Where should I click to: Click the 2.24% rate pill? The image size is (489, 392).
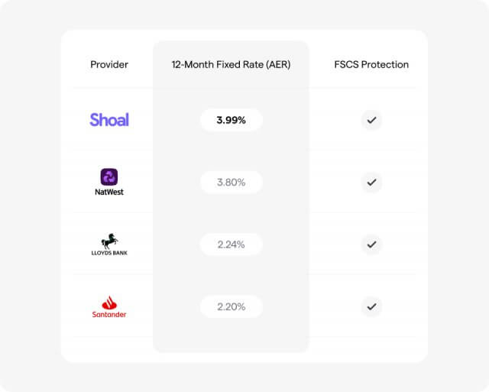(x=231, y=245)
